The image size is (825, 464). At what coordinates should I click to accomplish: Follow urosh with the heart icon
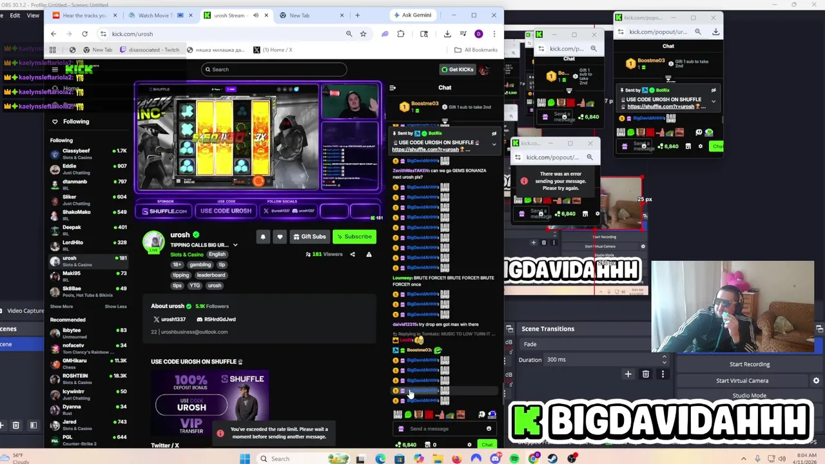click(x=280, y=237)
